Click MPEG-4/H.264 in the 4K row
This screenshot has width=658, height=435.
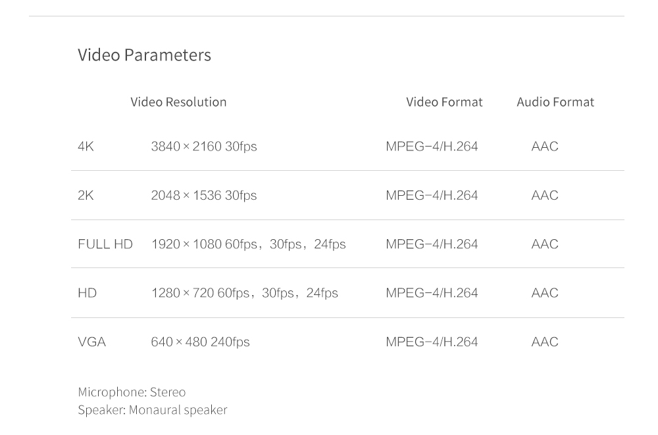pos(432,147)
